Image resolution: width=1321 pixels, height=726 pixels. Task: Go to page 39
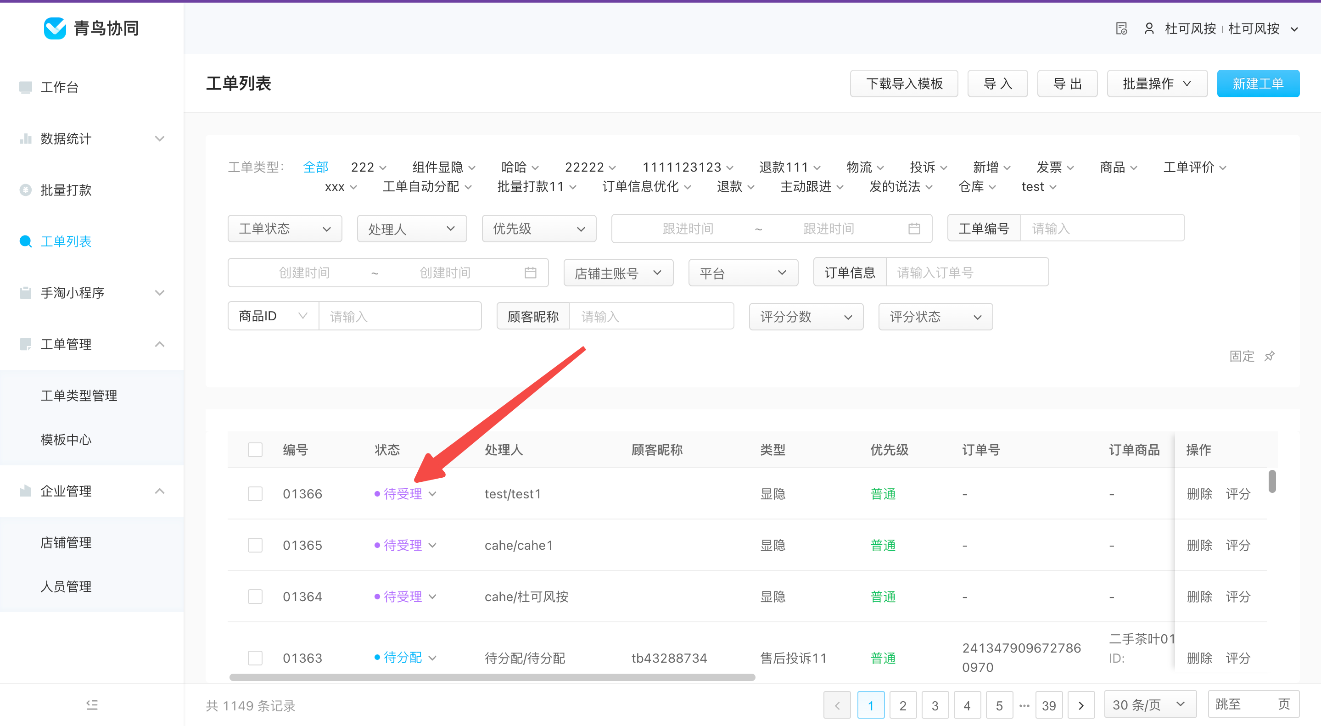[1049, 705]
